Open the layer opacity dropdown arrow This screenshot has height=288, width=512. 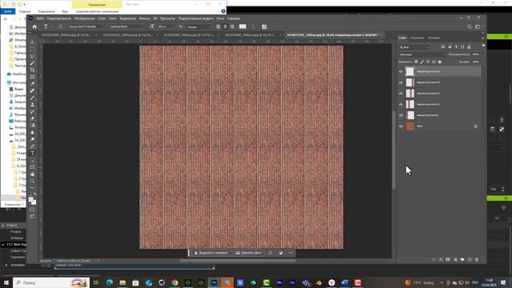click(x=482, y=54)
